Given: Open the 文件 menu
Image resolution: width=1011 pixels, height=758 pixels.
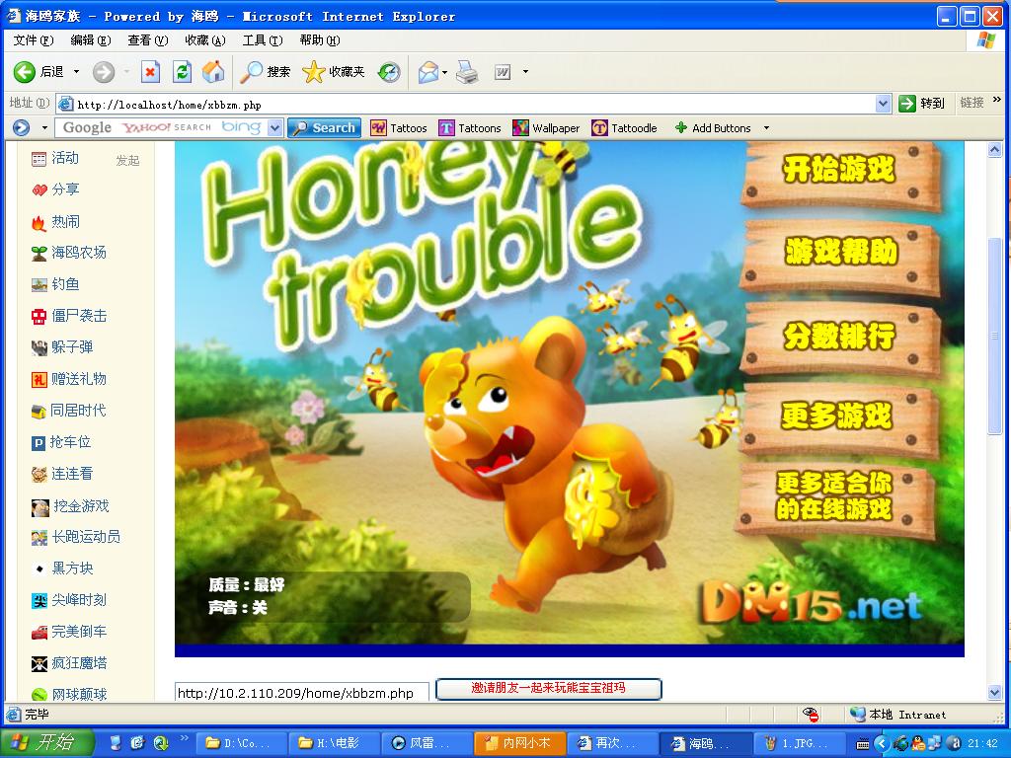Looking at the screenshot, I should [x=34, y=39].
